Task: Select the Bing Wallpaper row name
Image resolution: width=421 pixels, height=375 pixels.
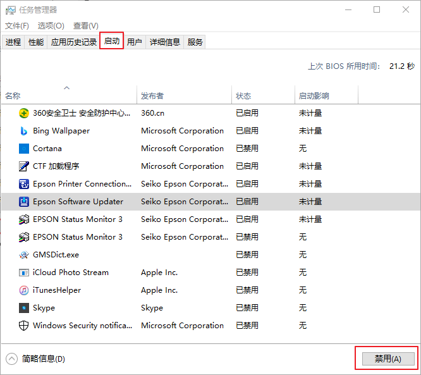Action: (61, 131)
